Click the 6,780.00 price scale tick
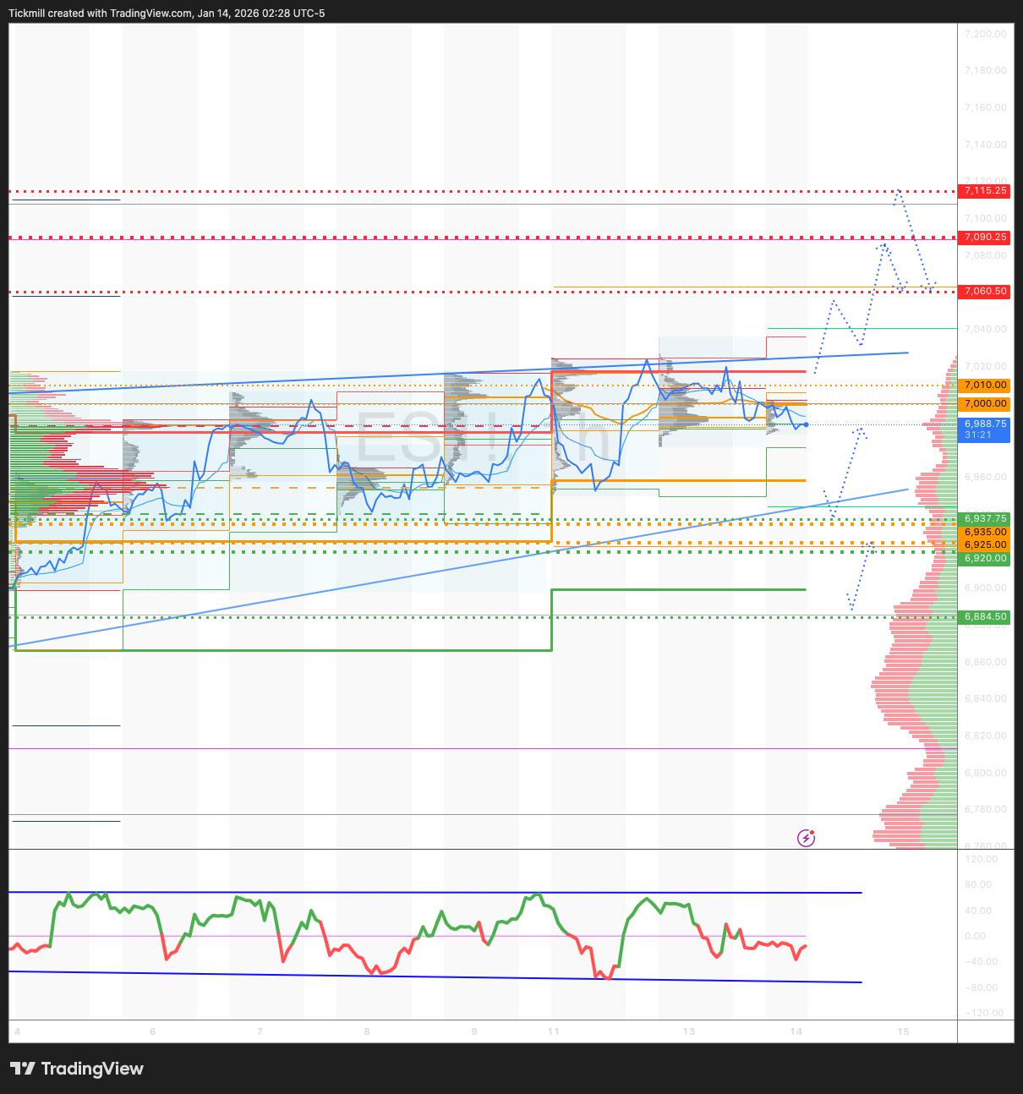The width and height of the screenshot is (1023, 1094). click(x=985, y=810)
